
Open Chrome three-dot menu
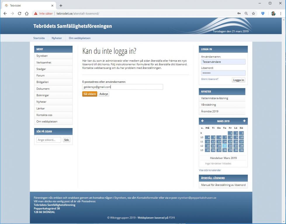click(x=280, y=13)
